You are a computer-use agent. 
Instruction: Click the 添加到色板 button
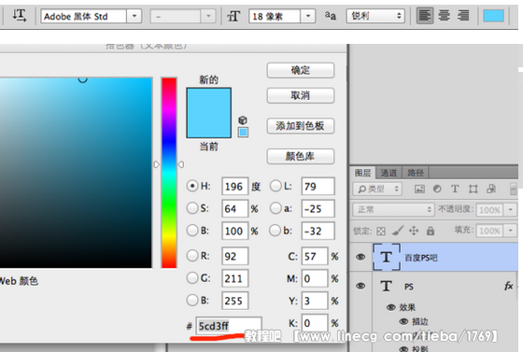coord(300,126)
